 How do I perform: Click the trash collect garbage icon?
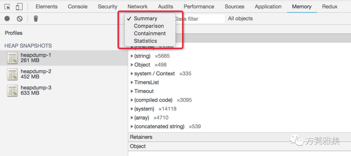36,19
